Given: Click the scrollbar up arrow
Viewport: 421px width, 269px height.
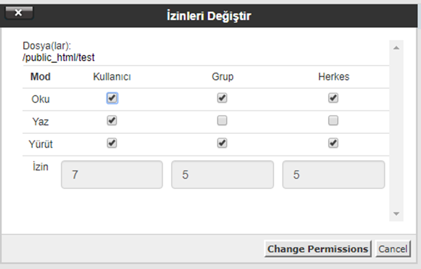Looking at the screenshot, I should (396, 48).
